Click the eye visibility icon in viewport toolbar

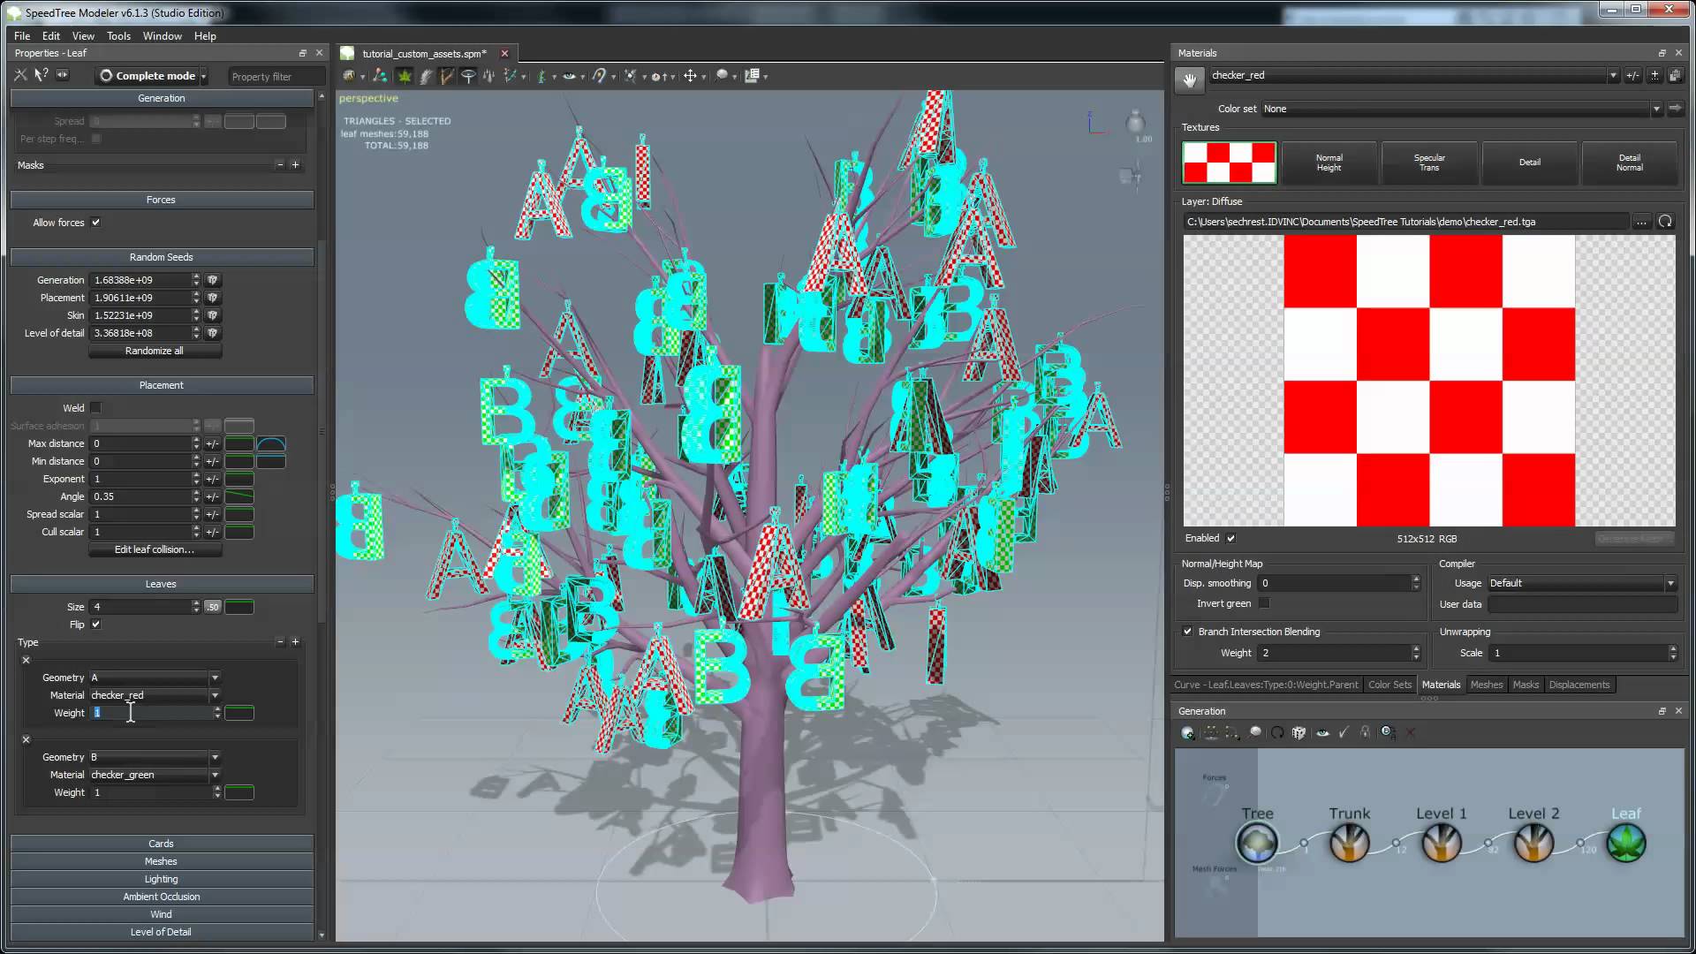[x=569, y=76]
